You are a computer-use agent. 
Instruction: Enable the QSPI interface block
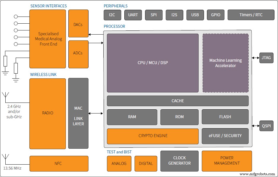click(266, 126)
